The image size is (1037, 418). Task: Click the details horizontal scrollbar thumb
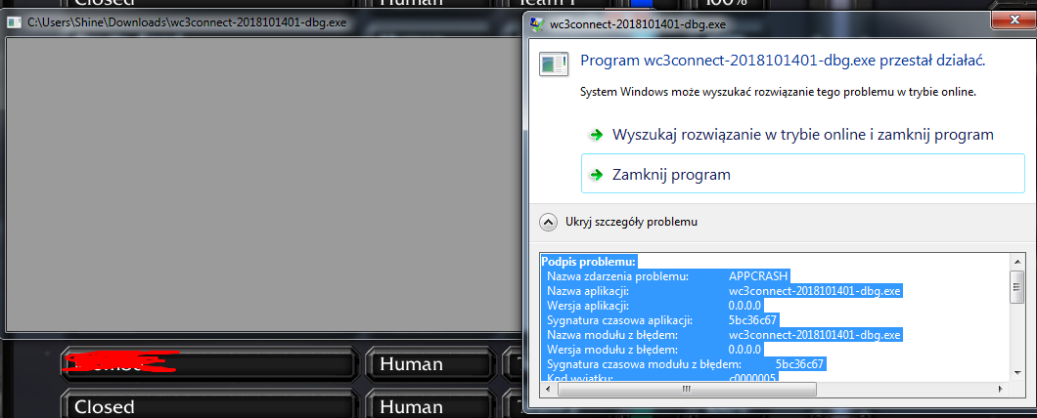[686, 390]
